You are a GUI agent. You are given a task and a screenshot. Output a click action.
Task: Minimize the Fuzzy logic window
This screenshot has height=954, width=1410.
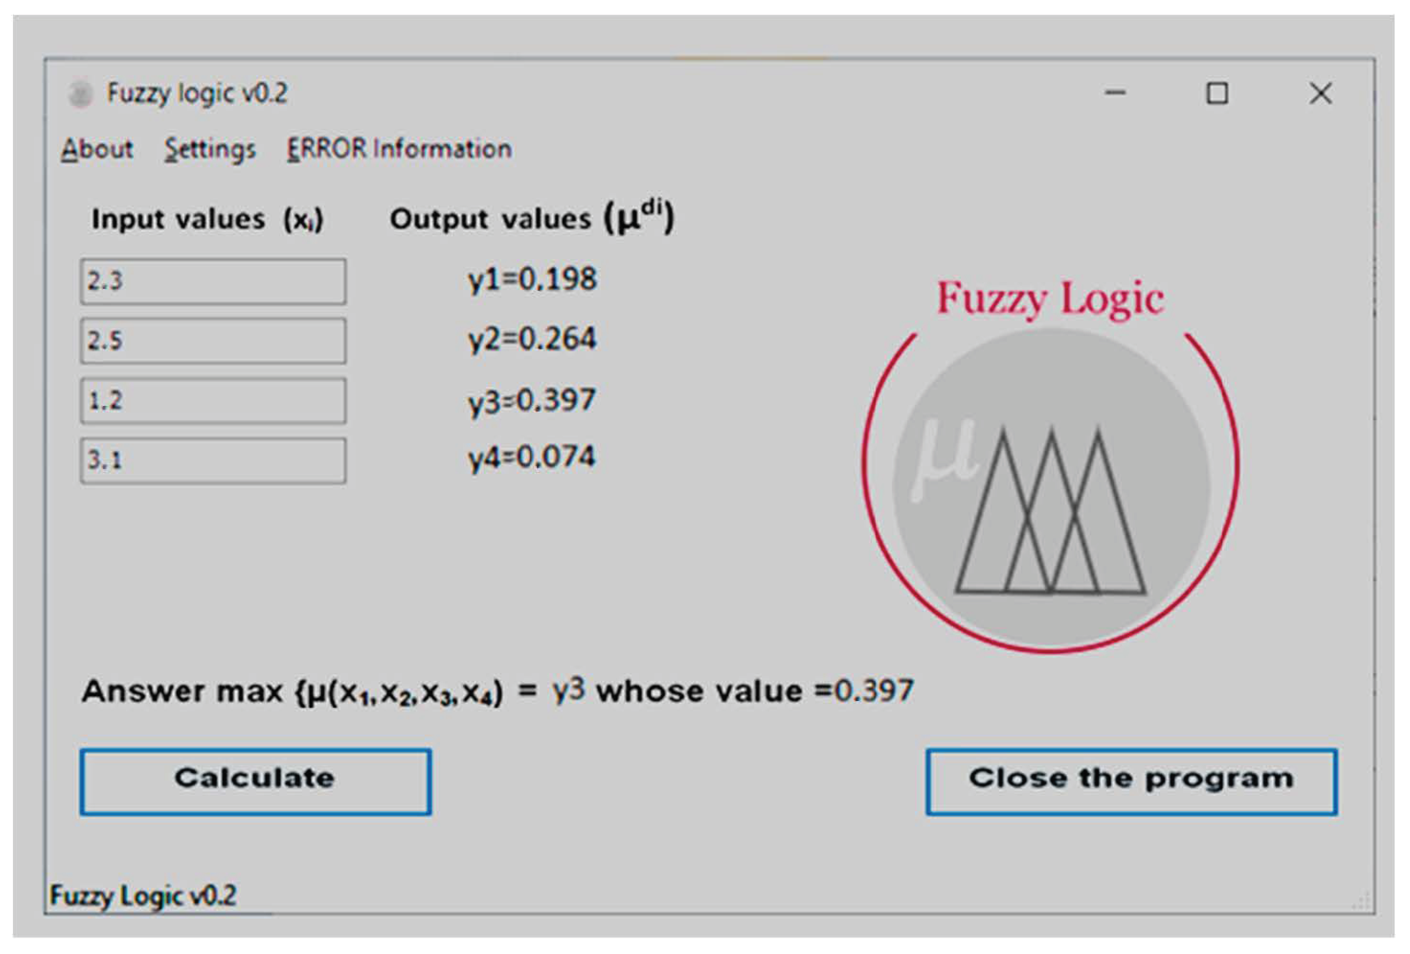point(1115,94)
